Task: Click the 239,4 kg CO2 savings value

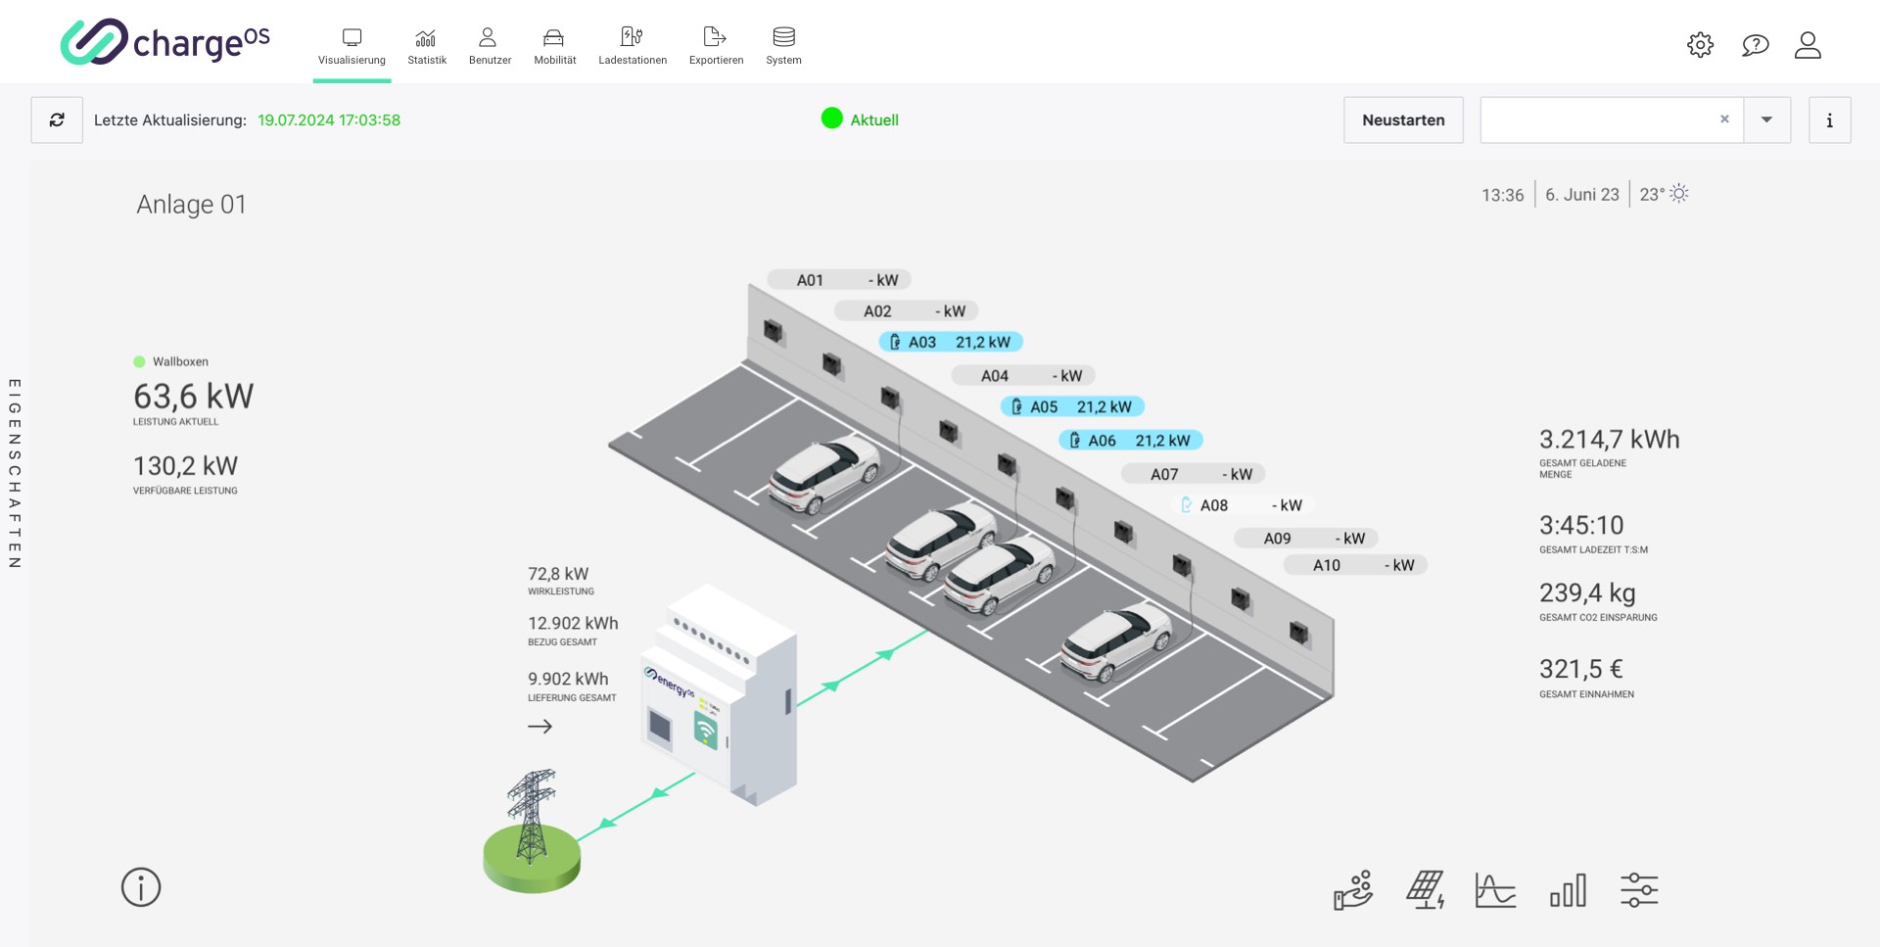Action: click(x=1587, y=592)
